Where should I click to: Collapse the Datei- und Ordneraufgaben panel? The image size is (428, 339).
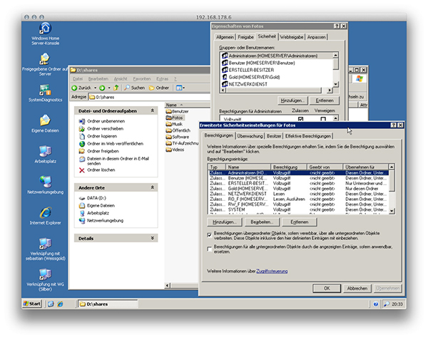(154, 110)
